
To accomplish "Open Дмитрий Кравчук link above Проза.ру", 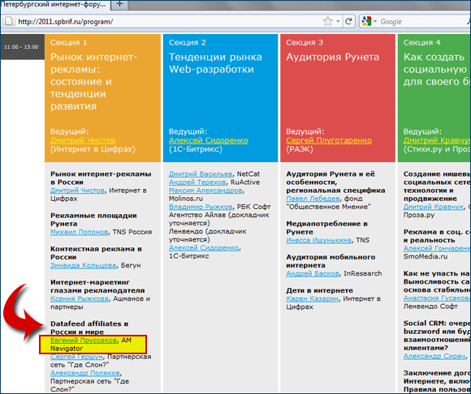I will tap(433, 207).
